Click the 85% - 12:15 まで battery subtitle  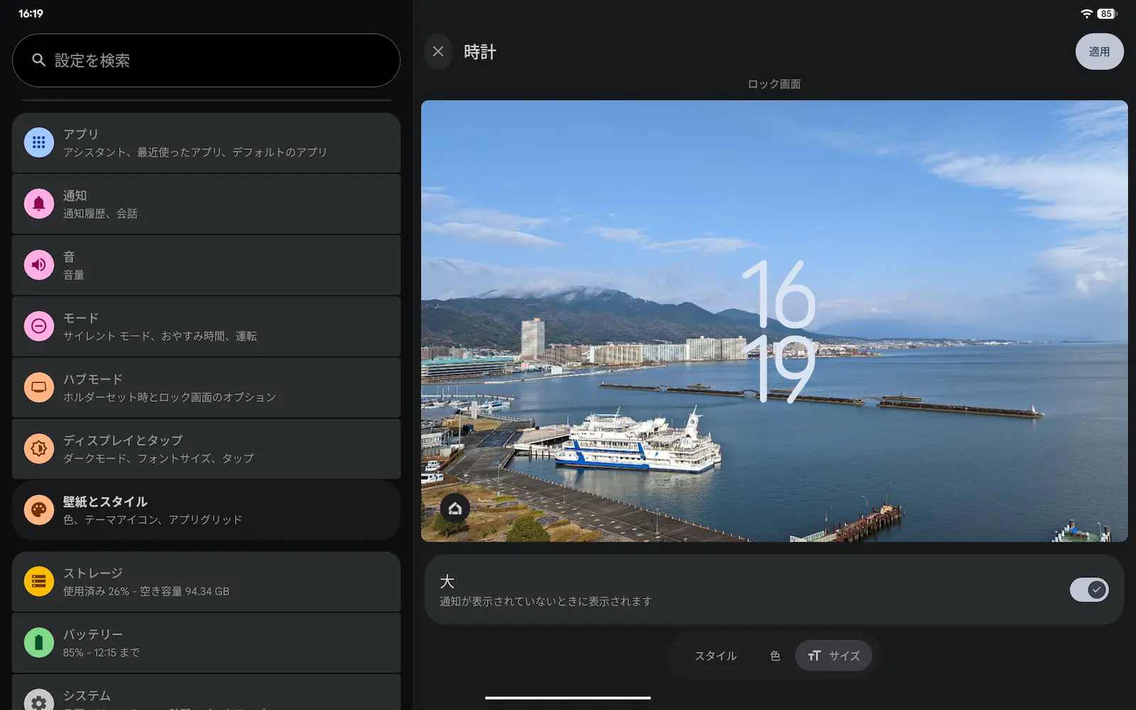point(102,652)
